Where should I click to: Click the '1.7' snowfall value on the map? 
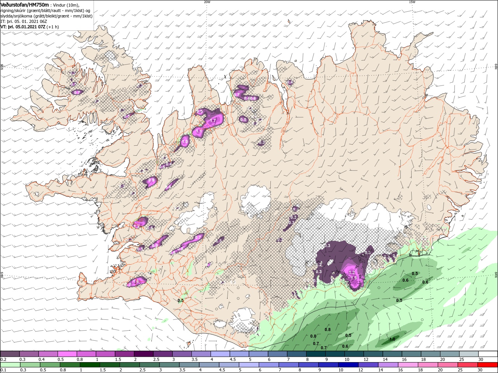tap(213, 121)
